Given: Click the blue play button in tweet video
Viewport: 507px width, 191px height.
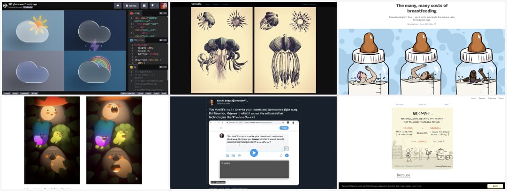Looking at the screenshot, I should click(253, 152).
